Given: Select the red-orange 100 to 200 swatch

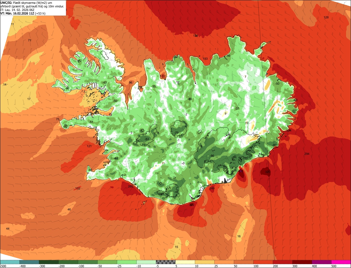Looking at the screenshot, I should [x=263, y=262].
